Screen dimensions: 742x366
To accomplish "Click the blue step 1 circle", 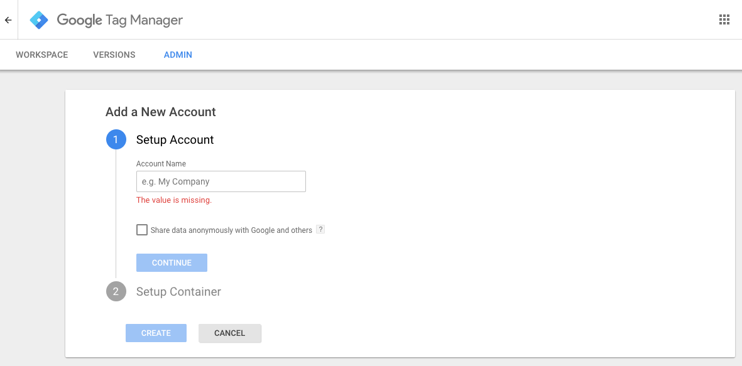I will [x=116, y=140].
